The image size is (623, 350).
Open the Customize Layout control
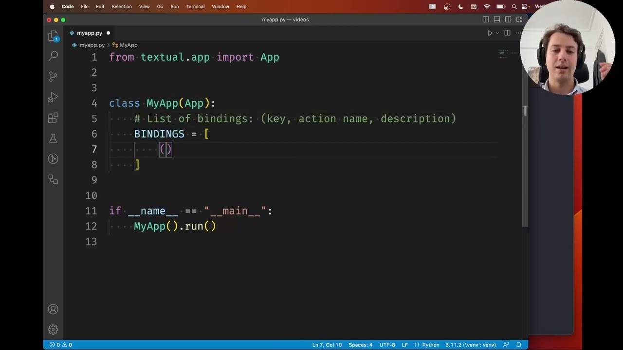pos(519,19)
